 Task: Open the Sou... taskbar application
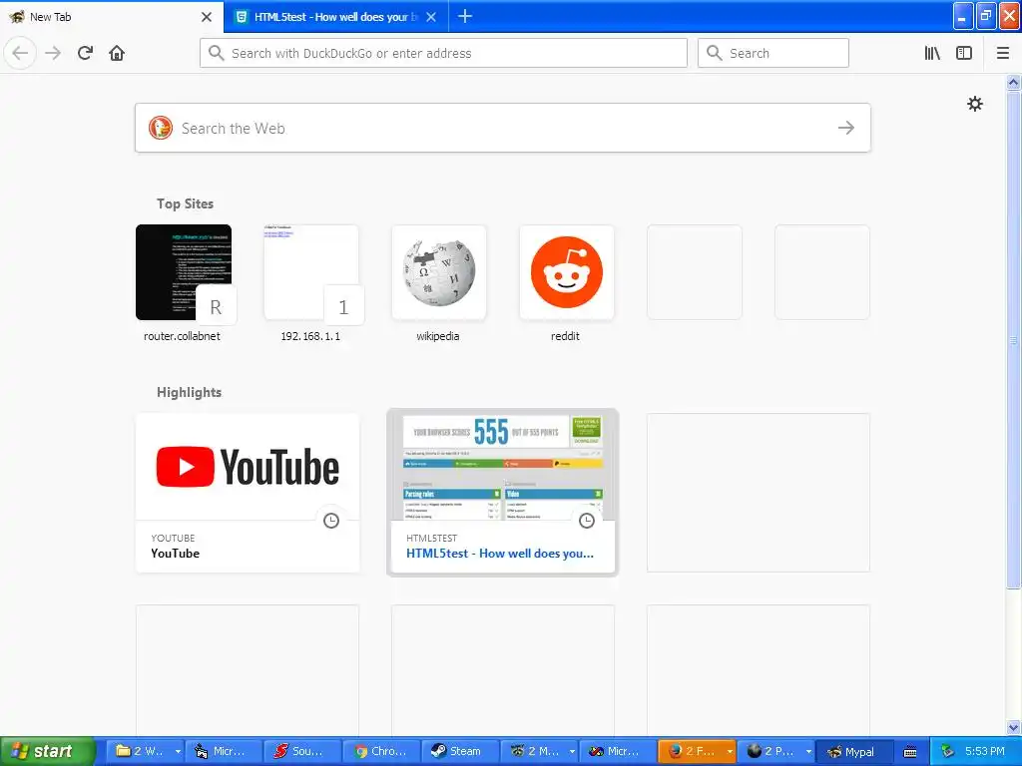[302, 751]
